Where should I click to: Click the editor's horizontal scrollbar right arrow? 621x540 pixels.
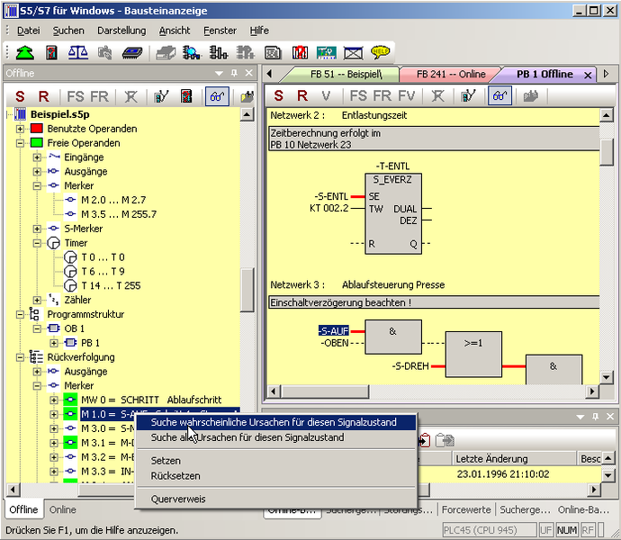pyautogui.click(x=592, y=391)
